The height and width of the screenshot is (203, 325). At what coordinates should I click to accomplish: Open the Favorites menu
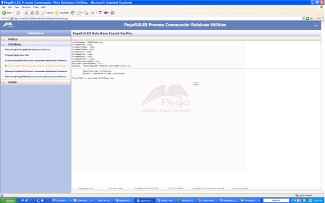point(26,7)
